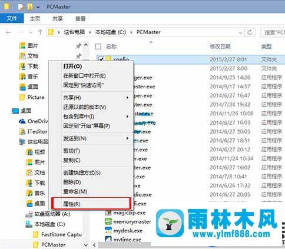Click the refresh button beside address bar
The image size is (285, 249).
(x=250, y=32)
